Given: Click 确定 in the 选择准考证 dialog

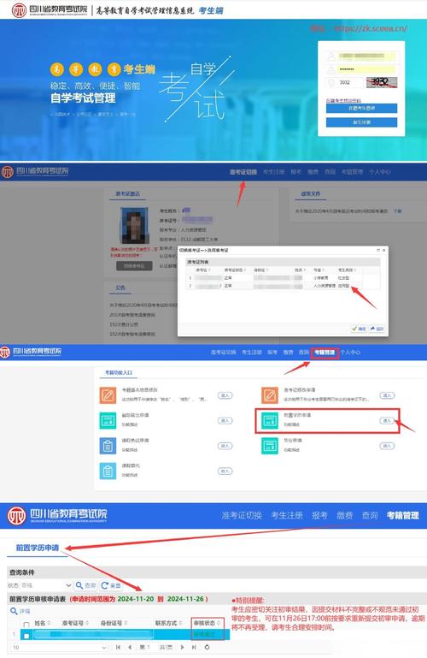Looking at the screenshot, I should coord(360,329).
